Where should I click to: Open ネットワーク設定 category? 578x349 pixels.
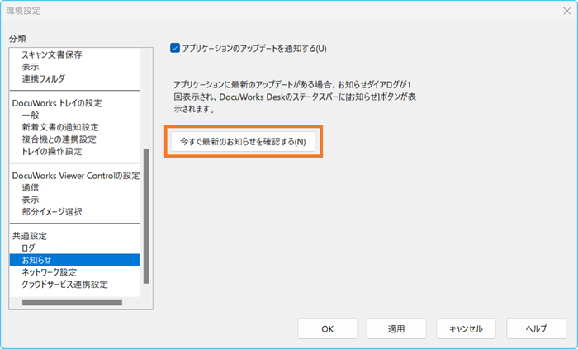point(49,272)
